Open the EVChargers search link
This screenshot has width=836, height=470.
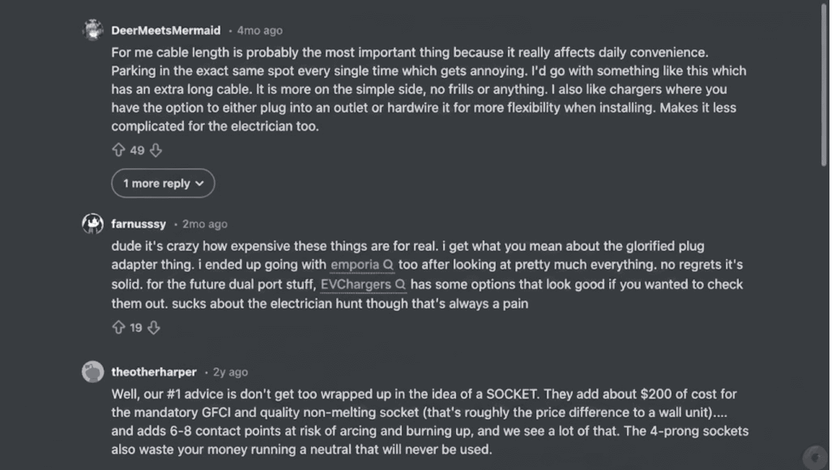pos(356,285)
